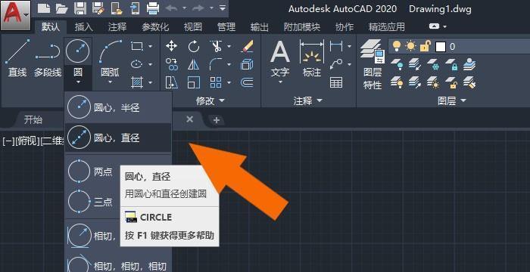The height and width of the screenshot is (272, 530).
Task: Choose 圆心，直径 circle option
Action: pyautogui.click(x=118, y=138)
